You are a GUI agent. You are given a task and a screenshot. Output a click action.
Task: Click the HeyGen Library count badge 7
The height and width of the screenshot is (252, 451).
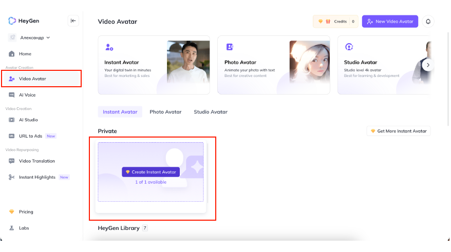pos(145,228)
